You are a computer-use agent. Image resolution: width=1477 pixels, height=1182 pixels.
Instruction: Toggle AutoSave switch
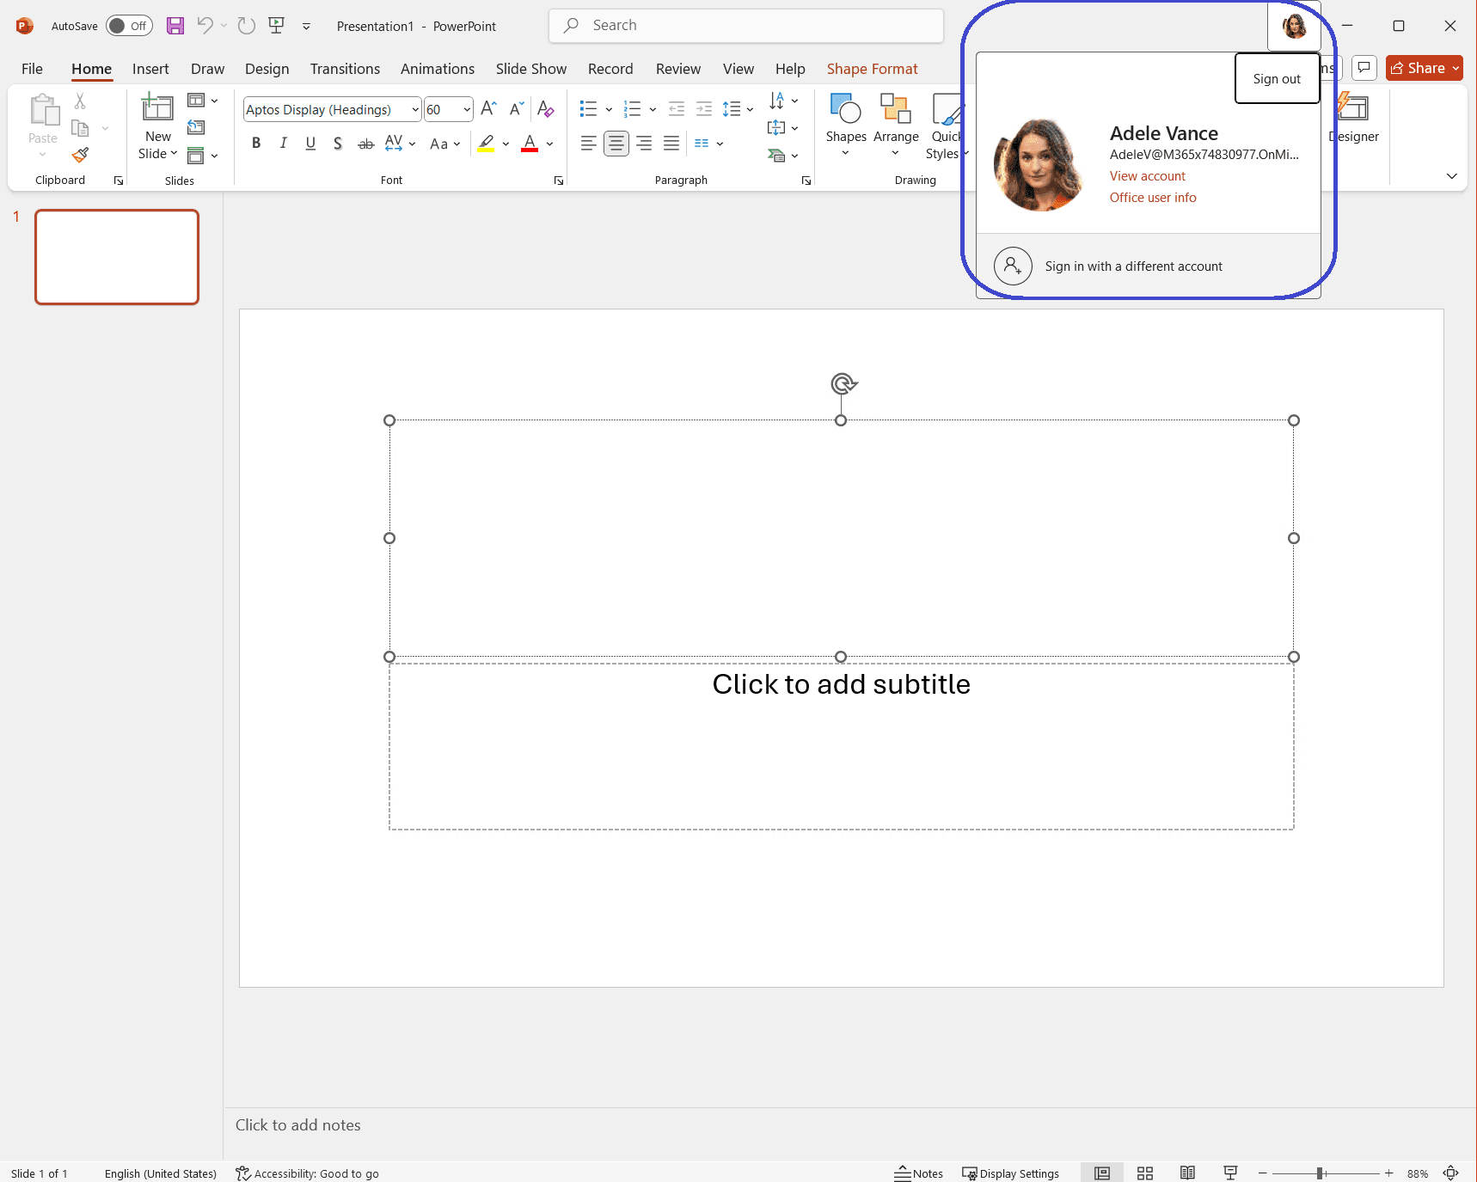pyautogui.click(x=129, y=26)
